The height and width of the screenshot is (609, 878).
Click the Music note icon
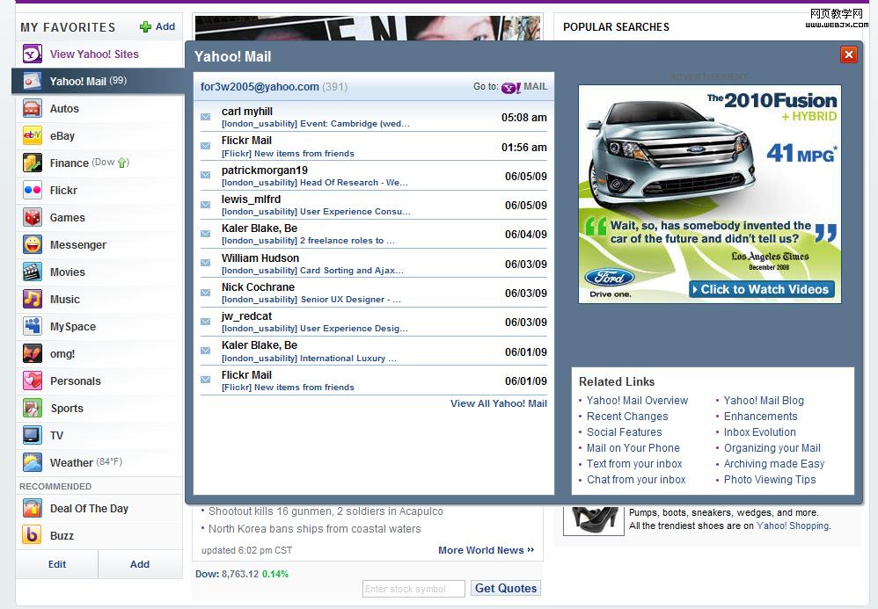(33, 300)
